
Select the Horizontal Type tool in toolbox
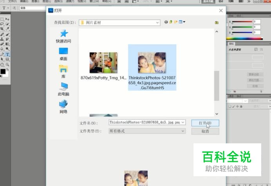pos(7,54)
